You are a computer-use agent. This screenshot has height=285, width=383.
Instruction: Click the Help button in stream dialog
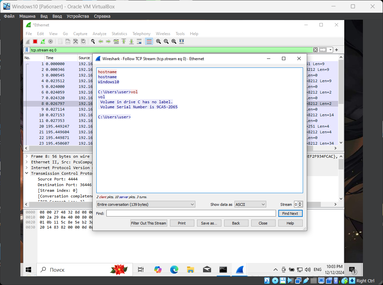tap(290, 223)
